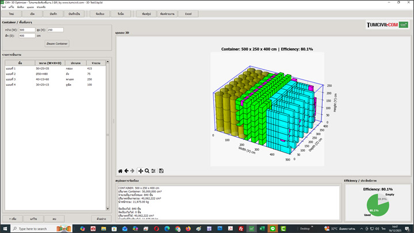Save the 3D figure with disk icon
The image size is (414, 233).
162,171
